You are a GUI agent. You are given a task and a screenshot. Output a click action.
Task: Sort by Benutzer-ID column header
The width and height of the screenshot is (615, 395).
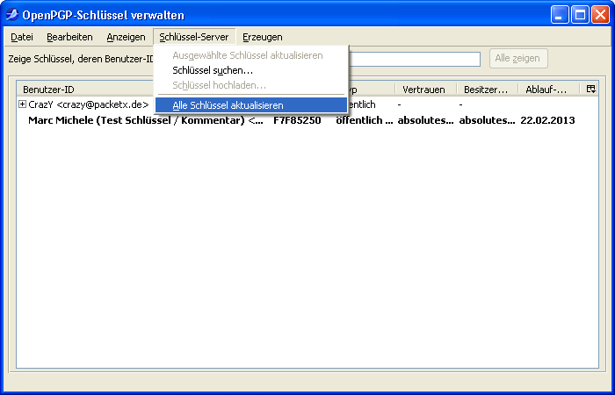85,90
